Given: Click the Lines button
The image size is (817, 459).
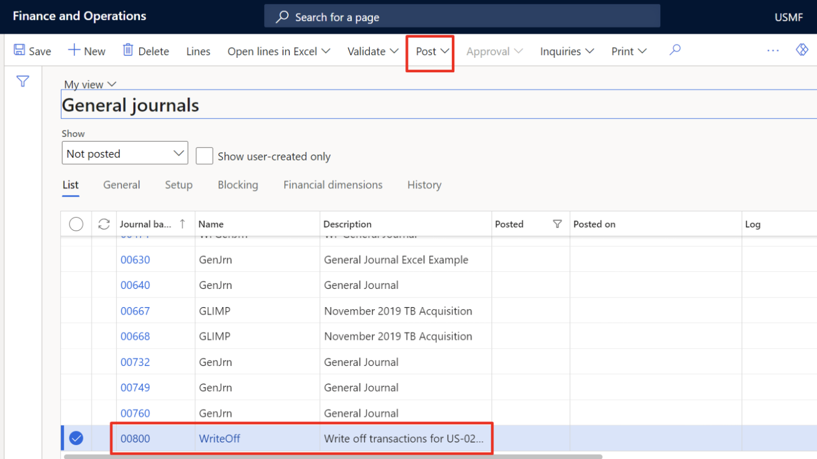Looking at the screenshot, I should pos(198,51).
